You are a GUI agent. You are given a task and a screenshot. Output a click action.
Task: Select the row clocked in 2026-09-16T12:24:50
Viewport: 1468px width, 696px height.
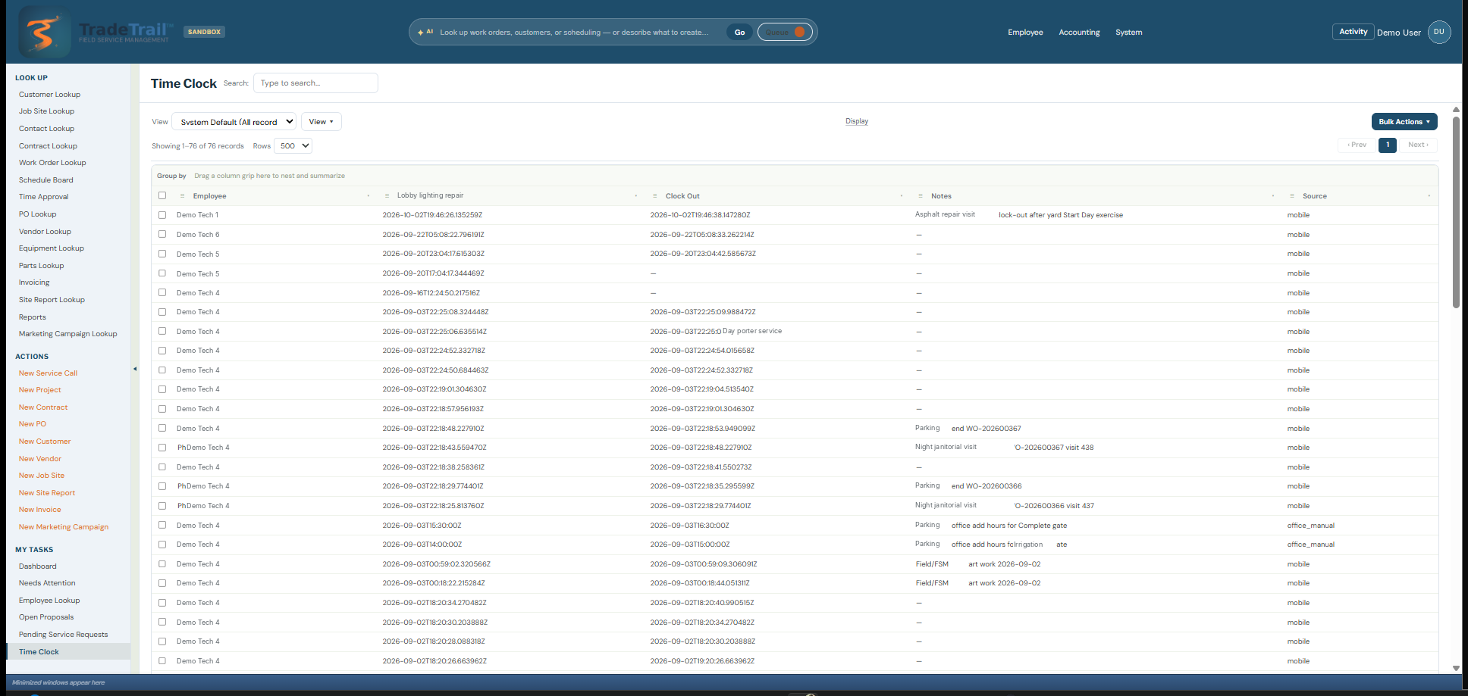162,292
